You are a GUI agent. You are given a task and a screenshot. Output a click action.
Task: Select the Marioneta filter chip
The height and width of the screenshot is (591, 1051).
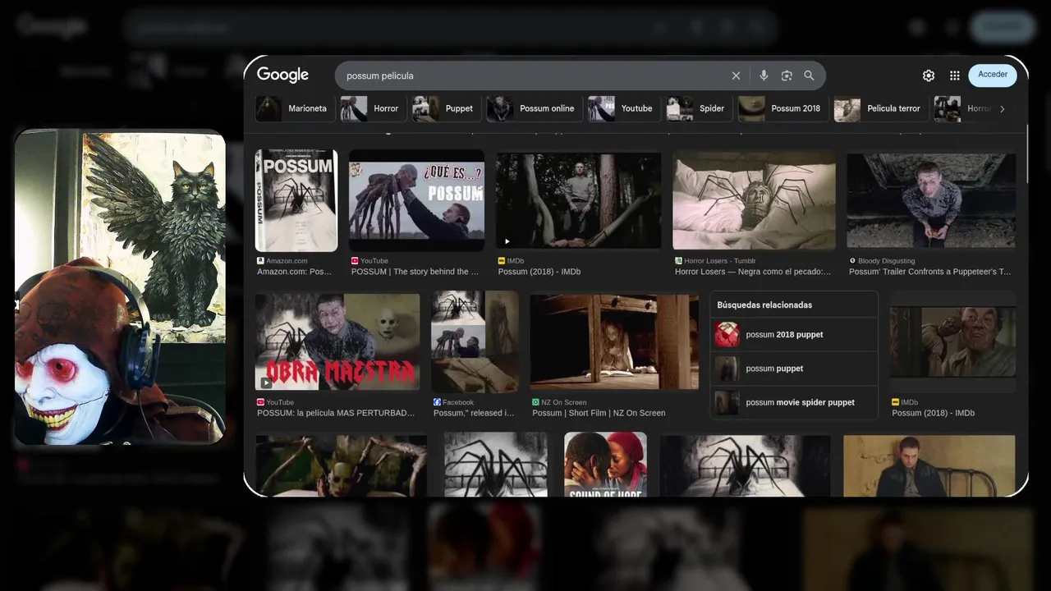point(294,108)
